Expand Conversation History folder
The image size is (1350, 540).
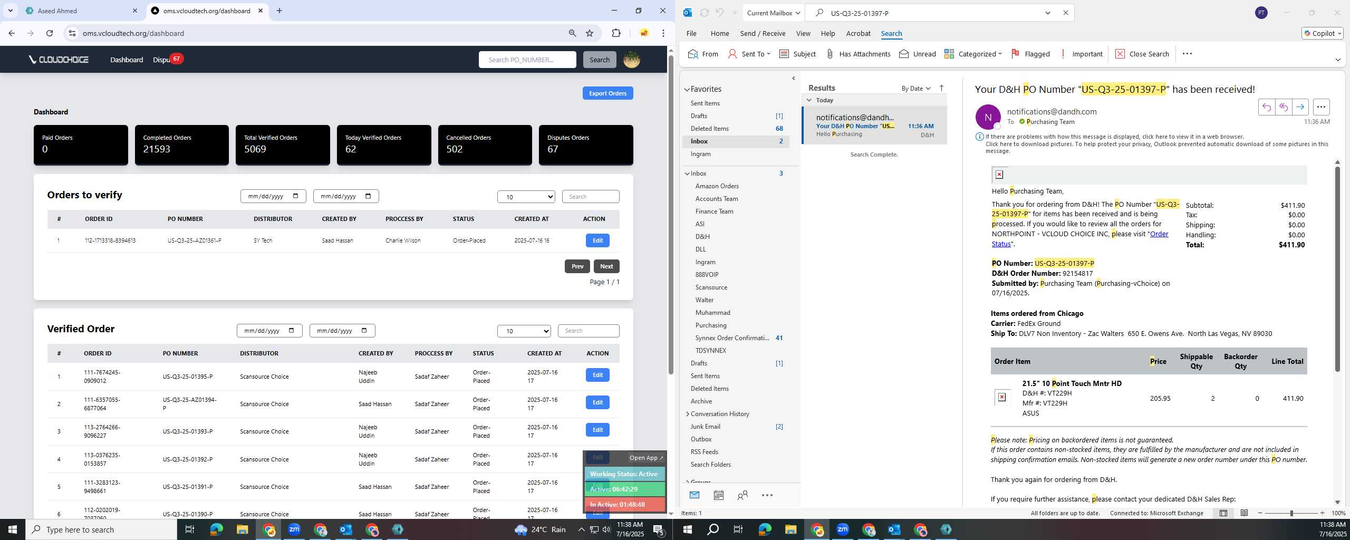tap(687, 414)
